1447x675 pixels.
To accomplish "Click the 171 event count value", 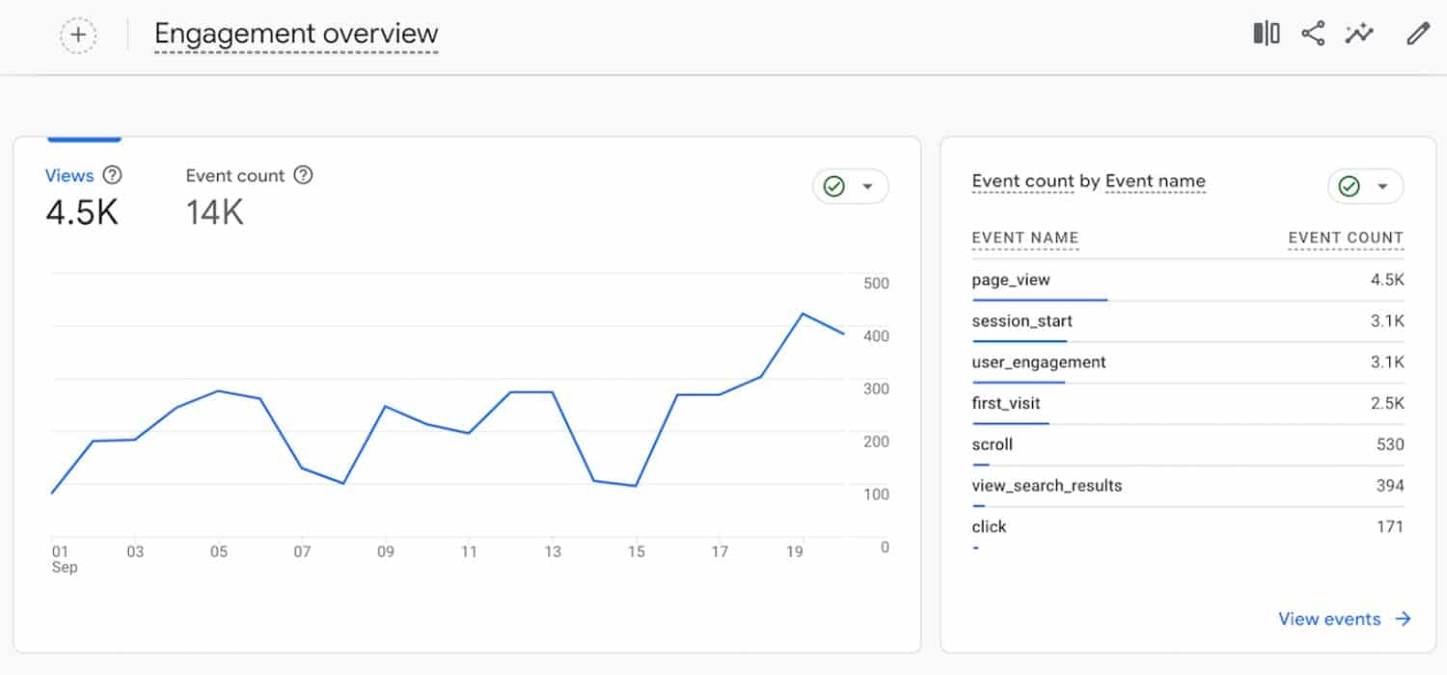I will (x=1390, y=526).
